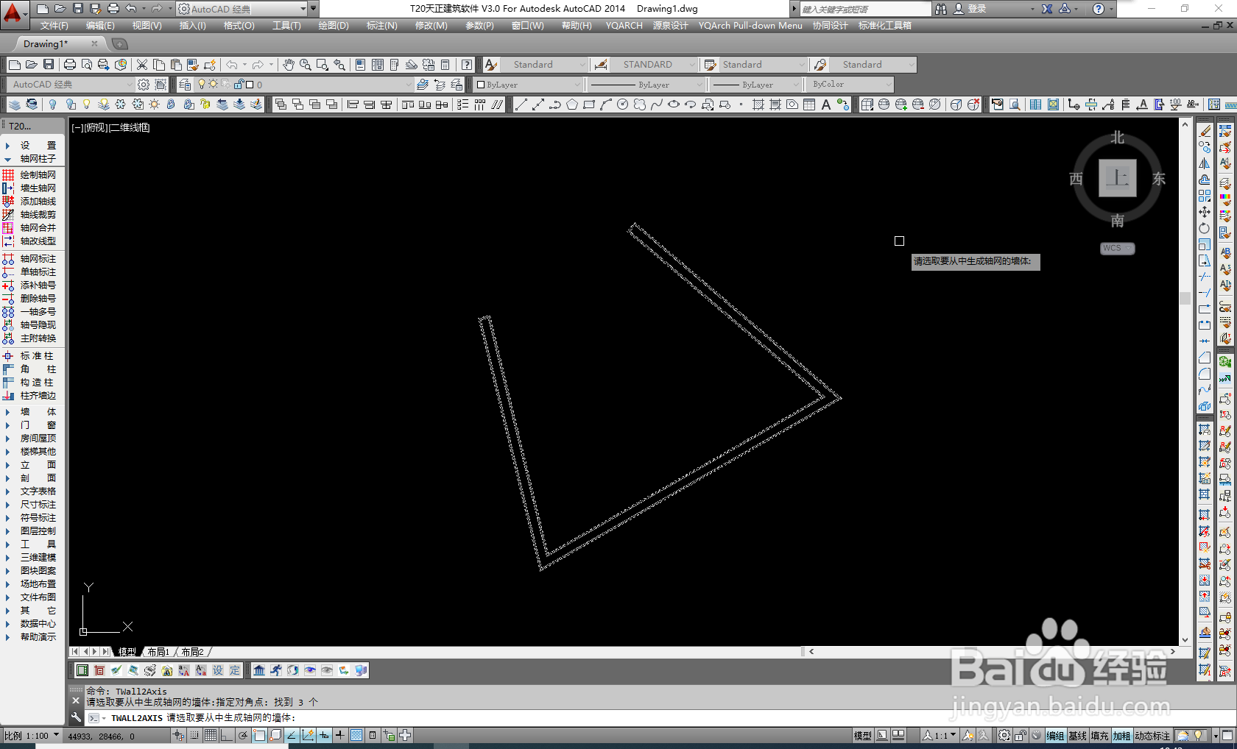Viewport: 1237px width, 749px height.
Task: Switch to the 布局1 layout tab
Action: [x=158, y=652]
